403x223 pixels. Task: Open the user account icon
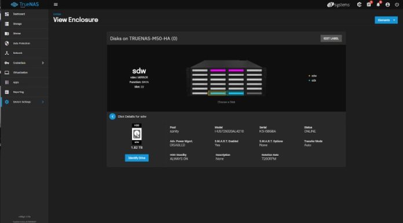point(387,5)
